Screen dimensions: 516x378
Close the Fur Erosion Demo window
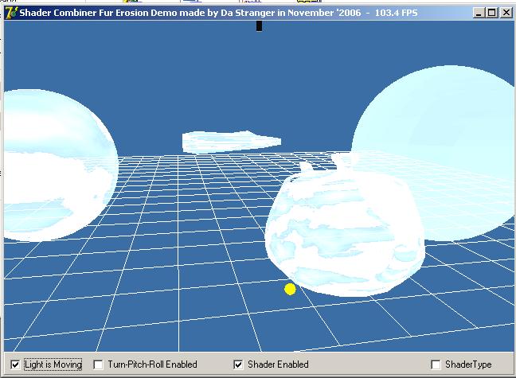[x=506, y=13]
